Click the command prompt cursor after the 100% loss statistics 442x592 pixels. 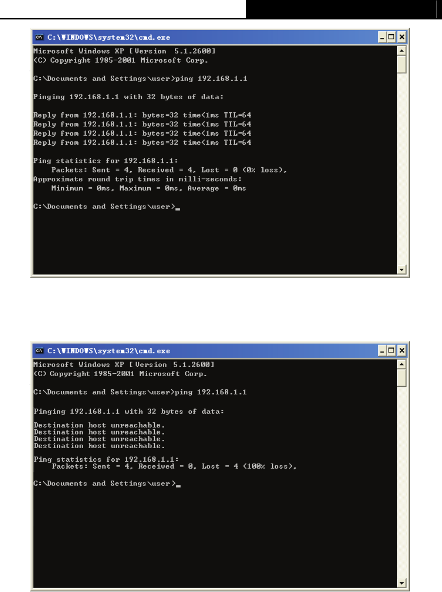pyautogui.click(x=178, y=485)
